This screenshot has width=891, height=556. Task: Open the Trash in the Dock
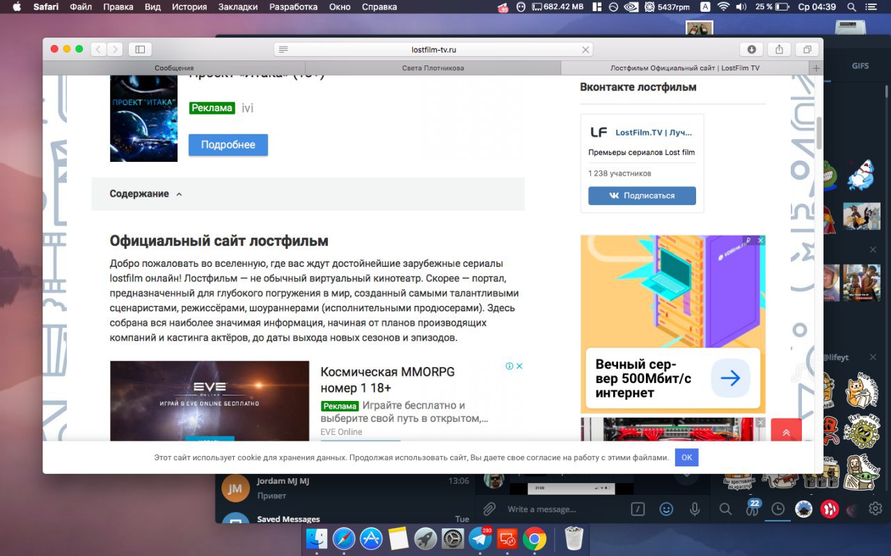tap(574, 539)
